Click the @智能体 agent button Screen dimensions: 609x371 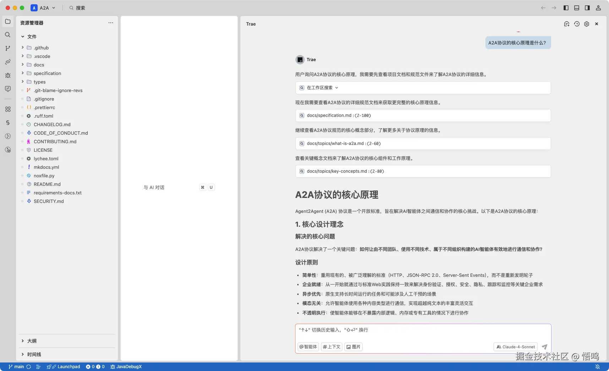point(308,347)
